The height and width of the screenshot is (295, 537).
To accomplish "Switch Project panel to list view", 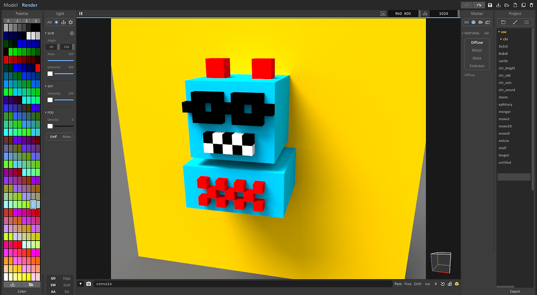I will (527, 22).
